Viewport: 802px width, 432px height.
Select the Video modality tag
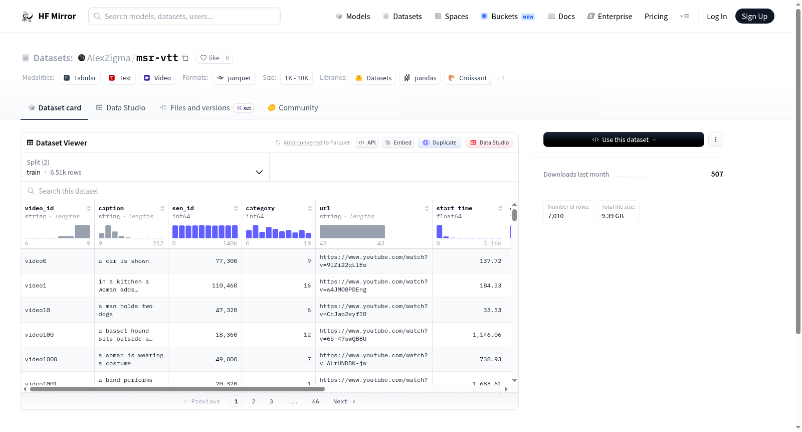tap(157, 78)
